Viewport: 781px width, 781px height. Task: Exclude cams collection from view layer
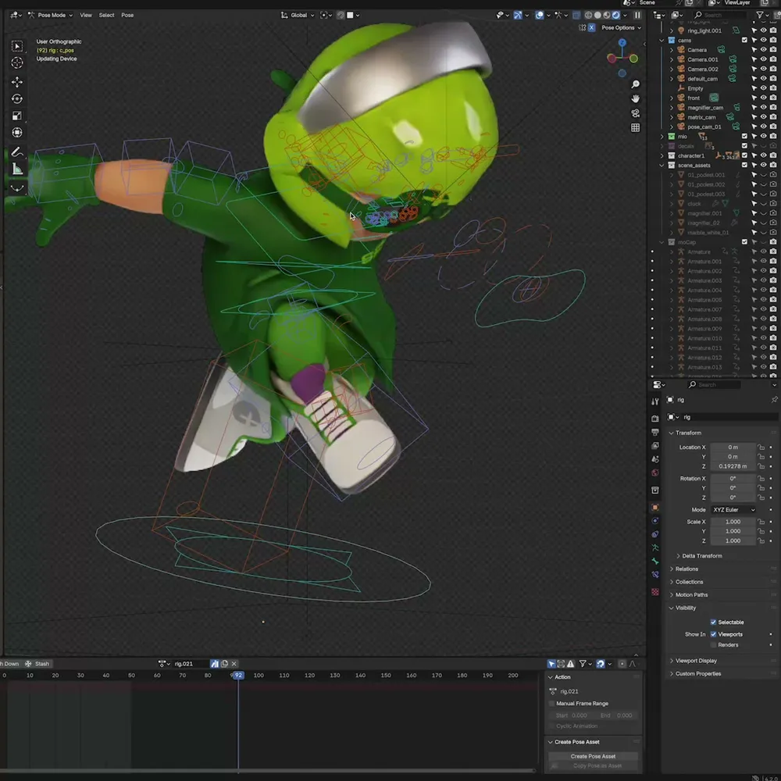tap(744, 41)
